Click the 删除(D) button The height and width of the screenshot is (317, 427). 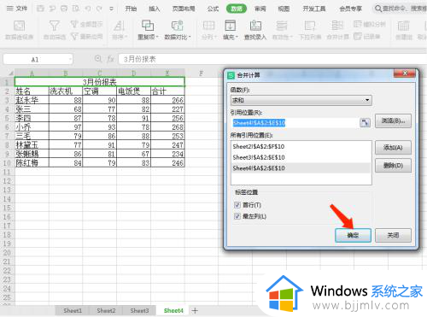tap(393, 166)
